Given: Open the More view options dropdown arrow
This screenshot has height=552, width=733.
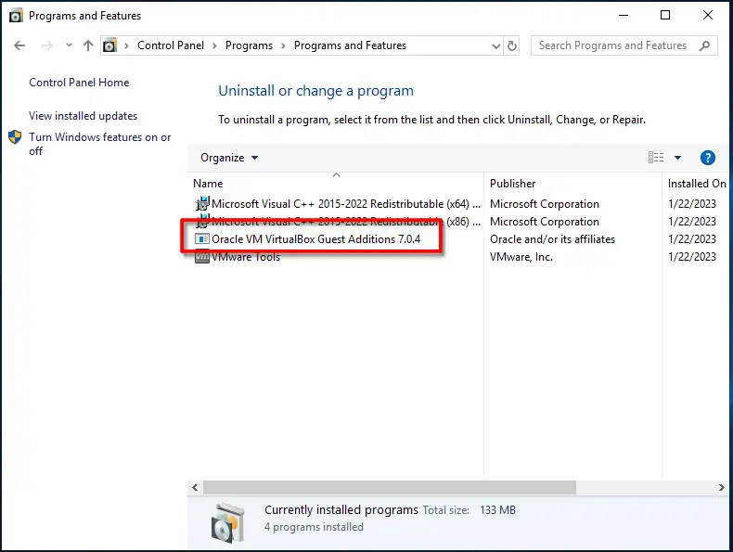Looking at the screenshot, I should tap(677, 158).
